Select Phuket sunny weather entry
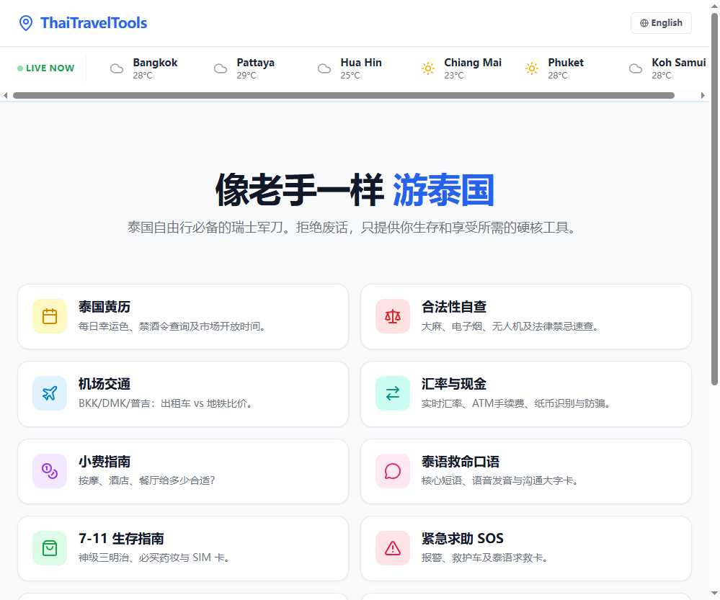Screen dimensions: 720x600 pos(555,68)
